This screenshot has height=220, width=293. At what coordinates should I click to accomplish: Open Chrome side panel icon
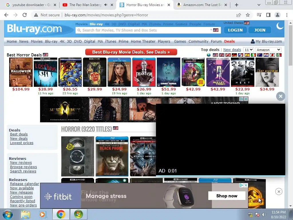(x=268, y=15)
